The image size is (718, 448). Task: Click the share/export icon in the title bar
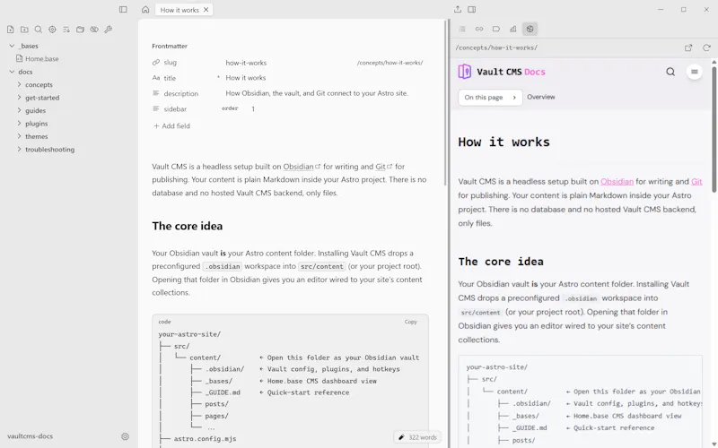(x=458, y=9)
